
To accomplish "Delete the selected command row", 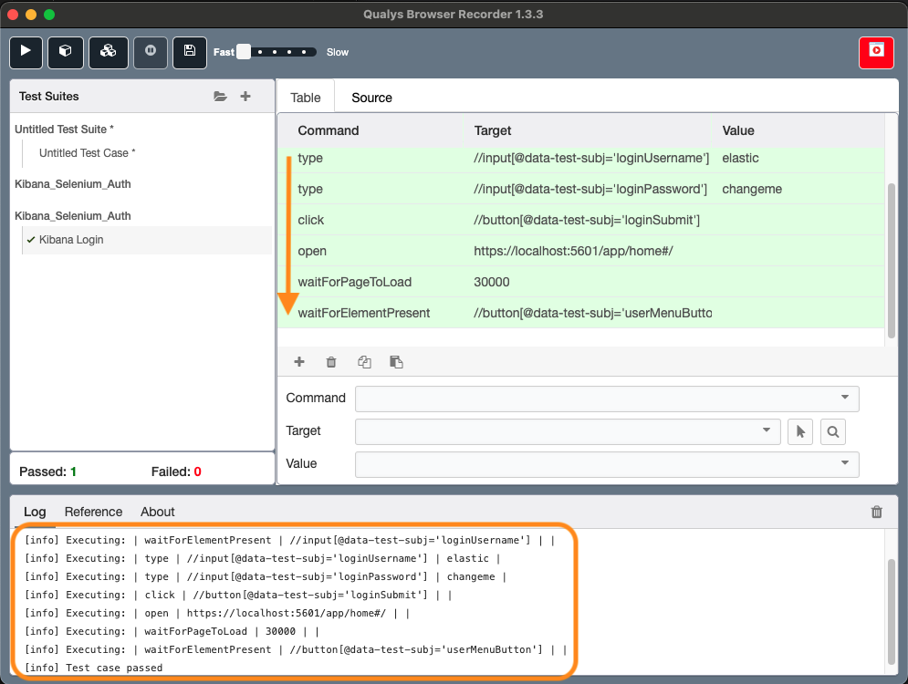I will tap(330, 362).
